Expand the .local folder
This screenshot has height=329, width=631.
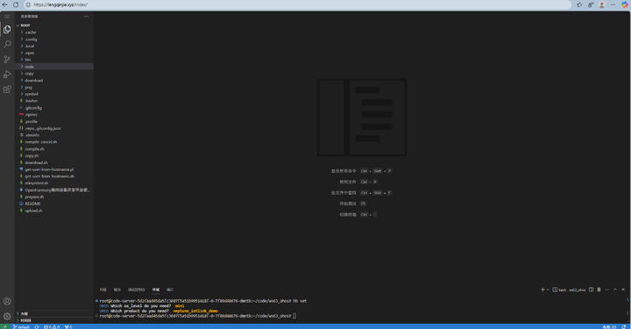[54, 46]
